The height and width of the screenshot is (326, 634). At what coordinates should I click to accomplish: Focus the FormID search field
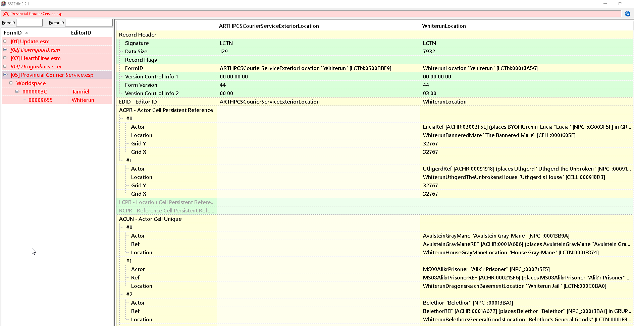[x=29, y=23]
